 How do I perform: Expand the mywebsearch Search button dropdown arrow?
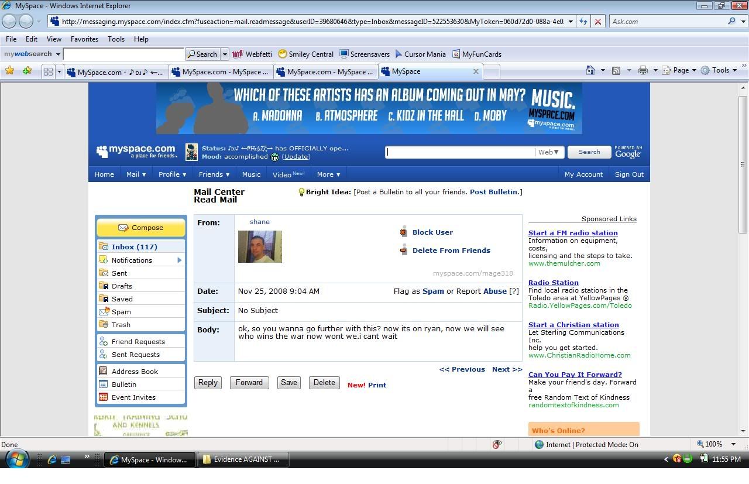tap(224, 54)
